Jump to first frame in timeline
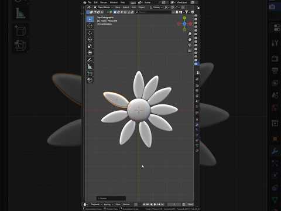This screenshot has height=211, width=281. (144, 205)
